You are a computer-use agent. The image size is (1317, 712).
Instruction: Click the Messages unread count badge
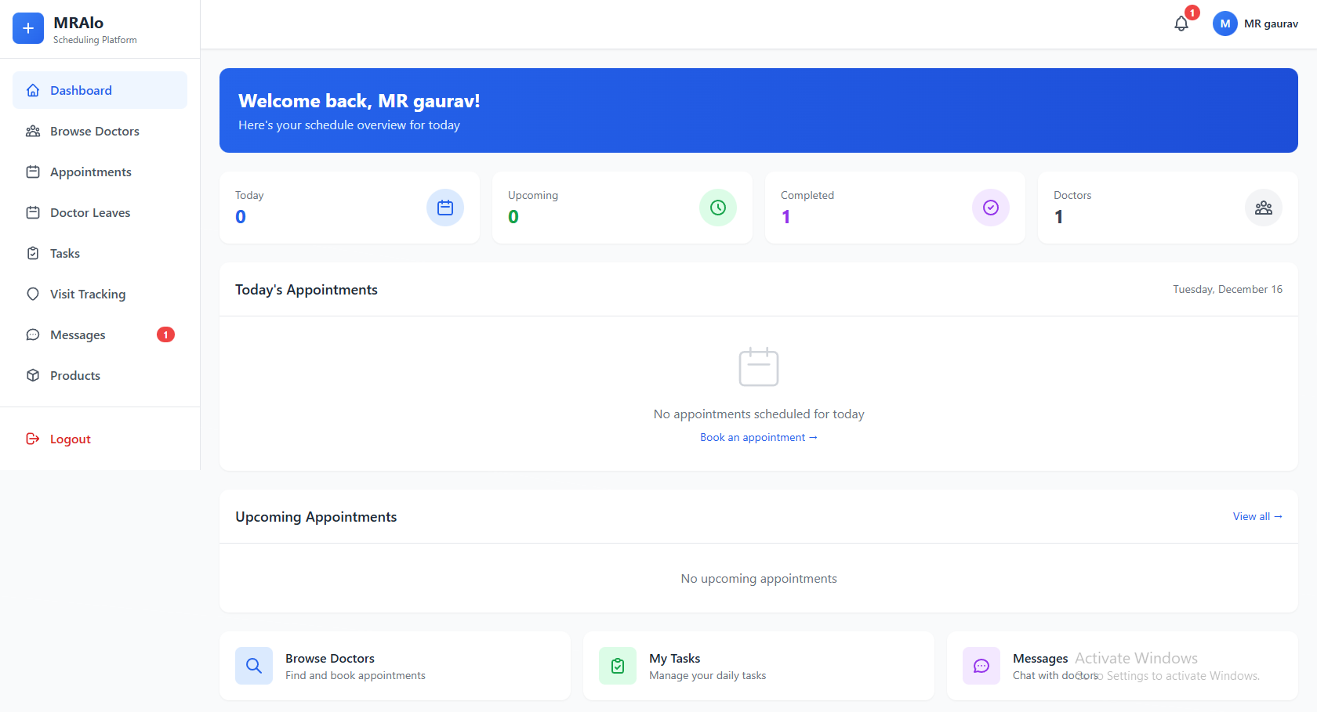(x=165, y=334)
